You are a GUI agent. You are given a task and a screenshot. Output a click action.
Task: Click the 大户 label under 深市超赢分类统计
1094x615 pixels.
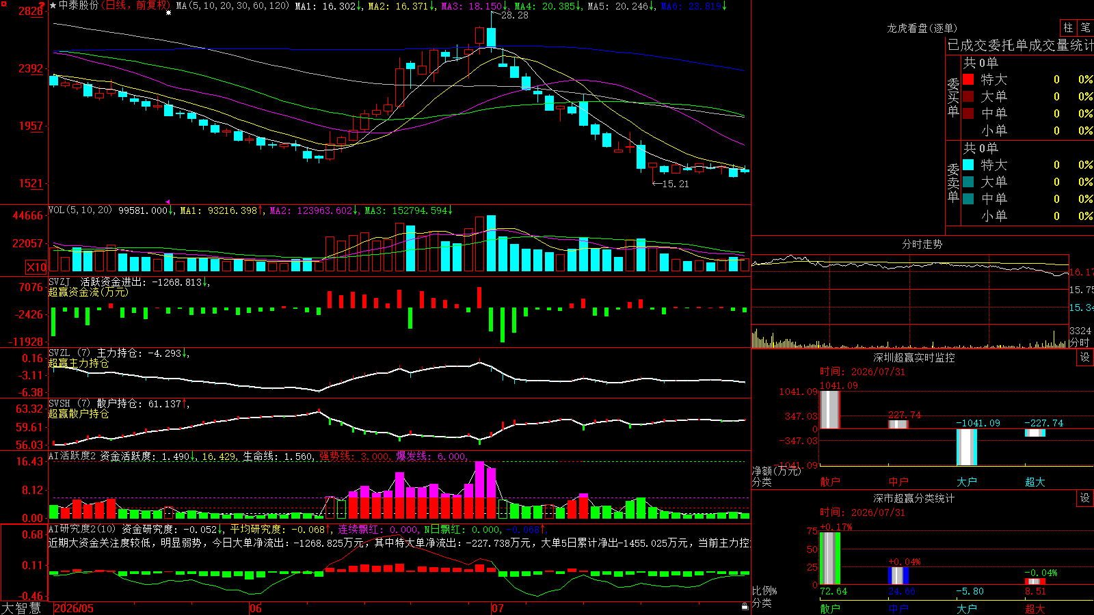(967, 608)
